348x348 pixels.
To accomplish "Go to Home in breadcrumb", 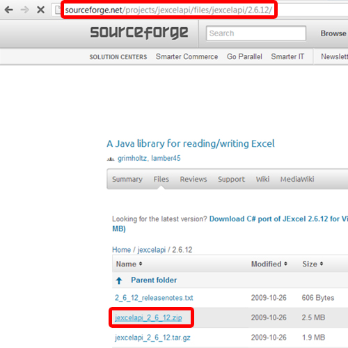I will (122, 250).
